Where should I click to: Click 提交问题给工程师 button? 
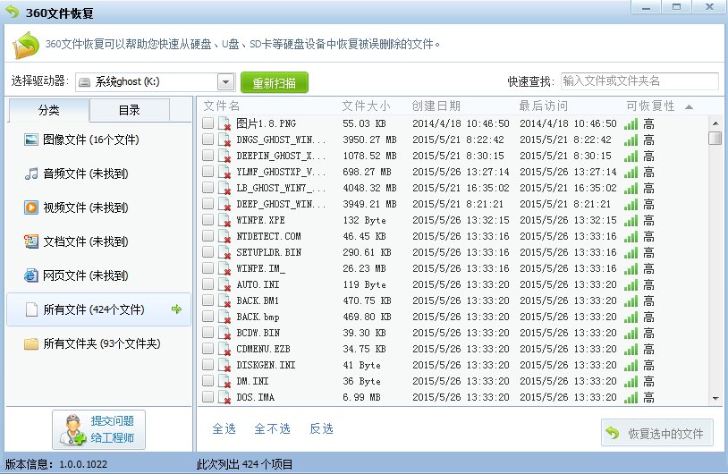point(99,429)
